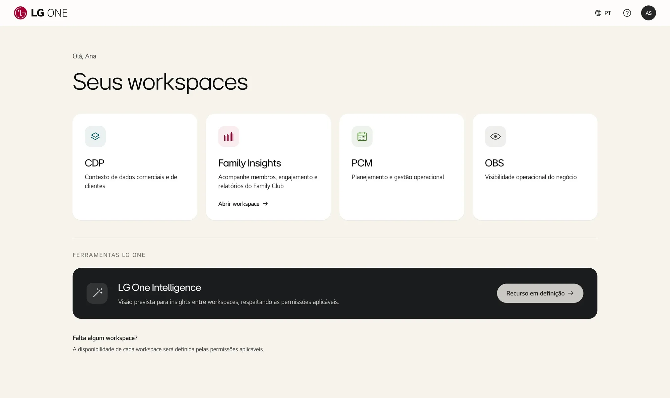The image size is (670, 398).
Task: Click the LG One Intelligence heading
Action: pos(159,287)
